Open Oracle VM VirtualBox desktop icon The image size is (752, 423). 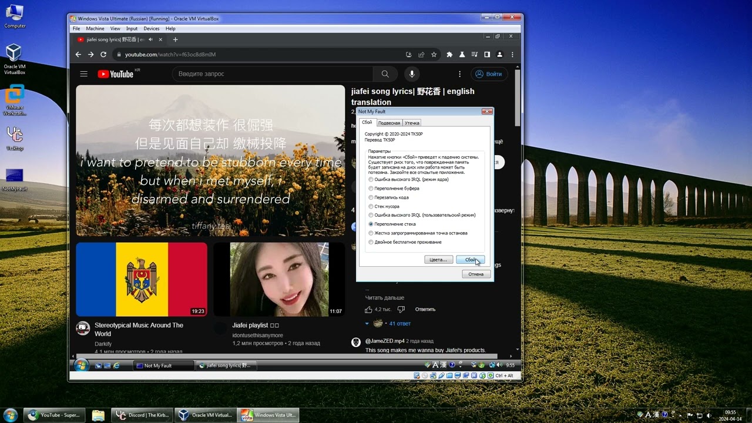15,59
